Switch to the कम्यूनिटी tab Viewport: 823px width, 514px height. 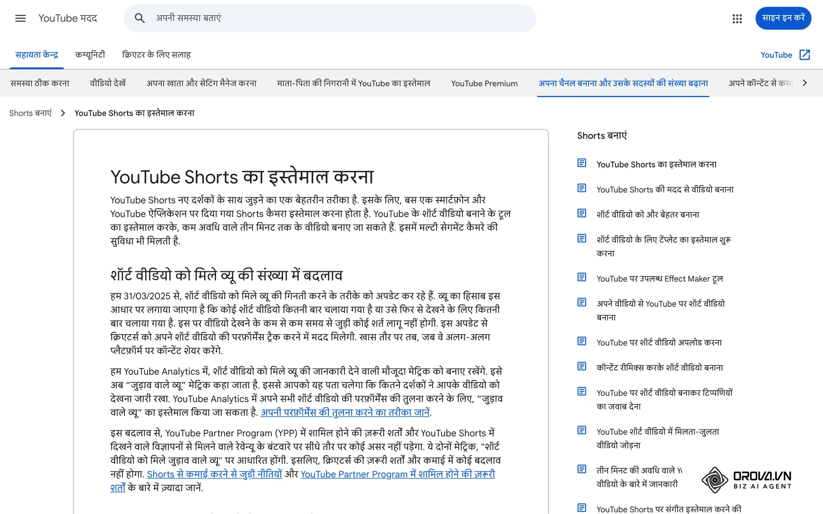[90, 54]
